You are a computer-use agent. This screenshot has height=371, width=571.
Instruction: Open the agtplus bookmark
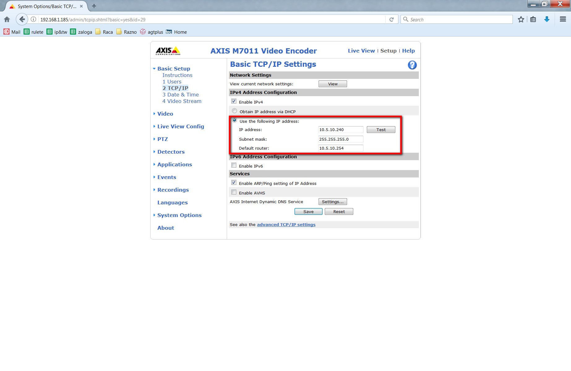click(151, 32)
